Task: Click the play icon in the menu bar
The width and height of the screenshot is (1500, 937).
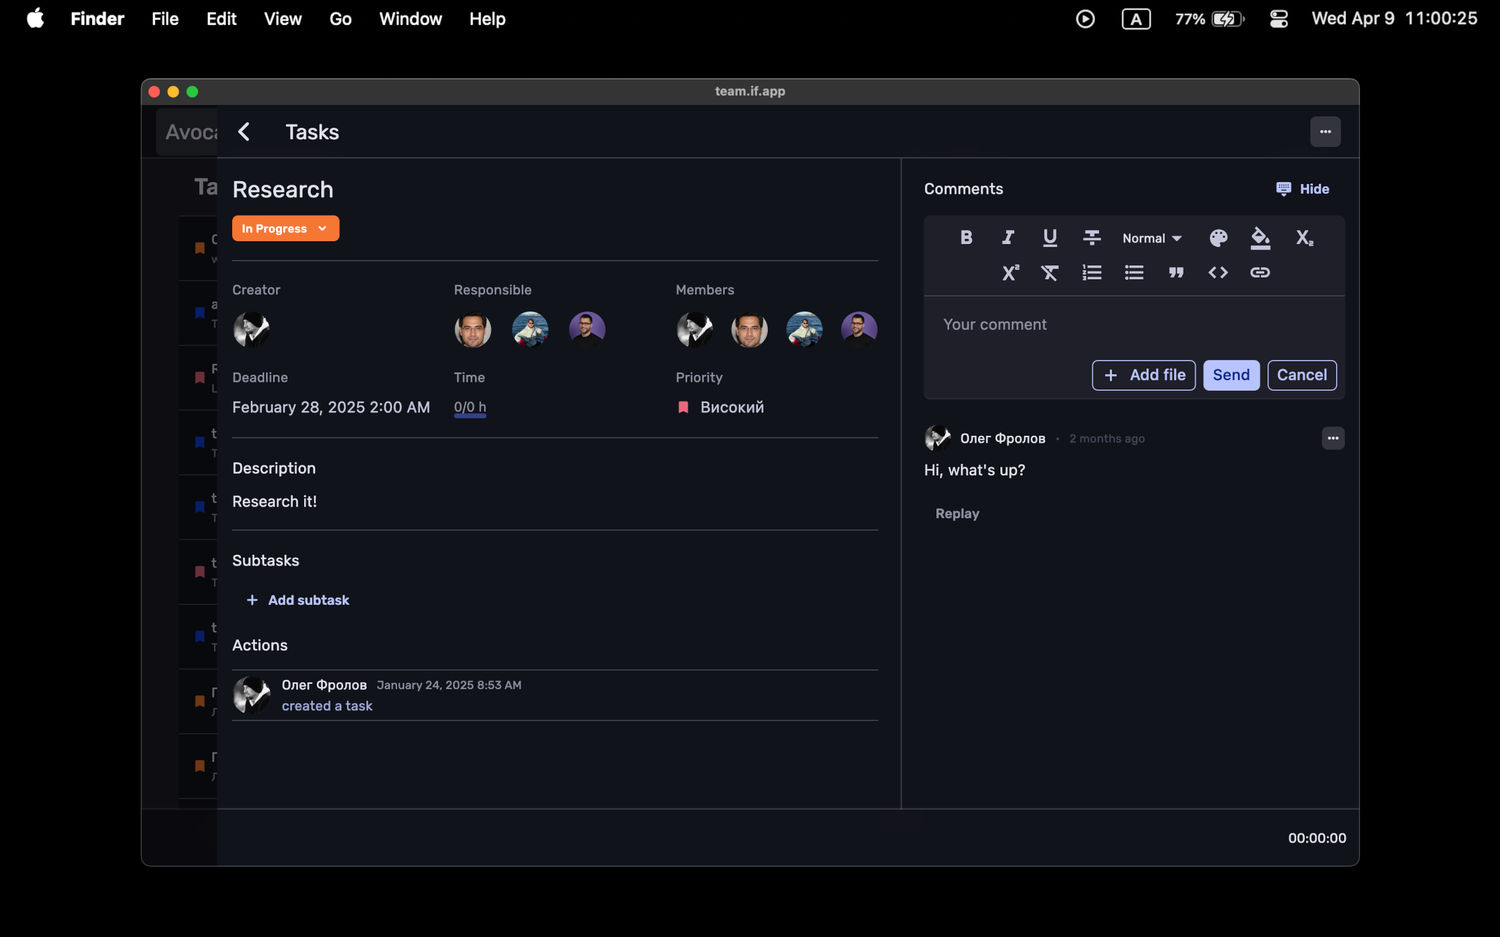Action: coord(1085,19)
